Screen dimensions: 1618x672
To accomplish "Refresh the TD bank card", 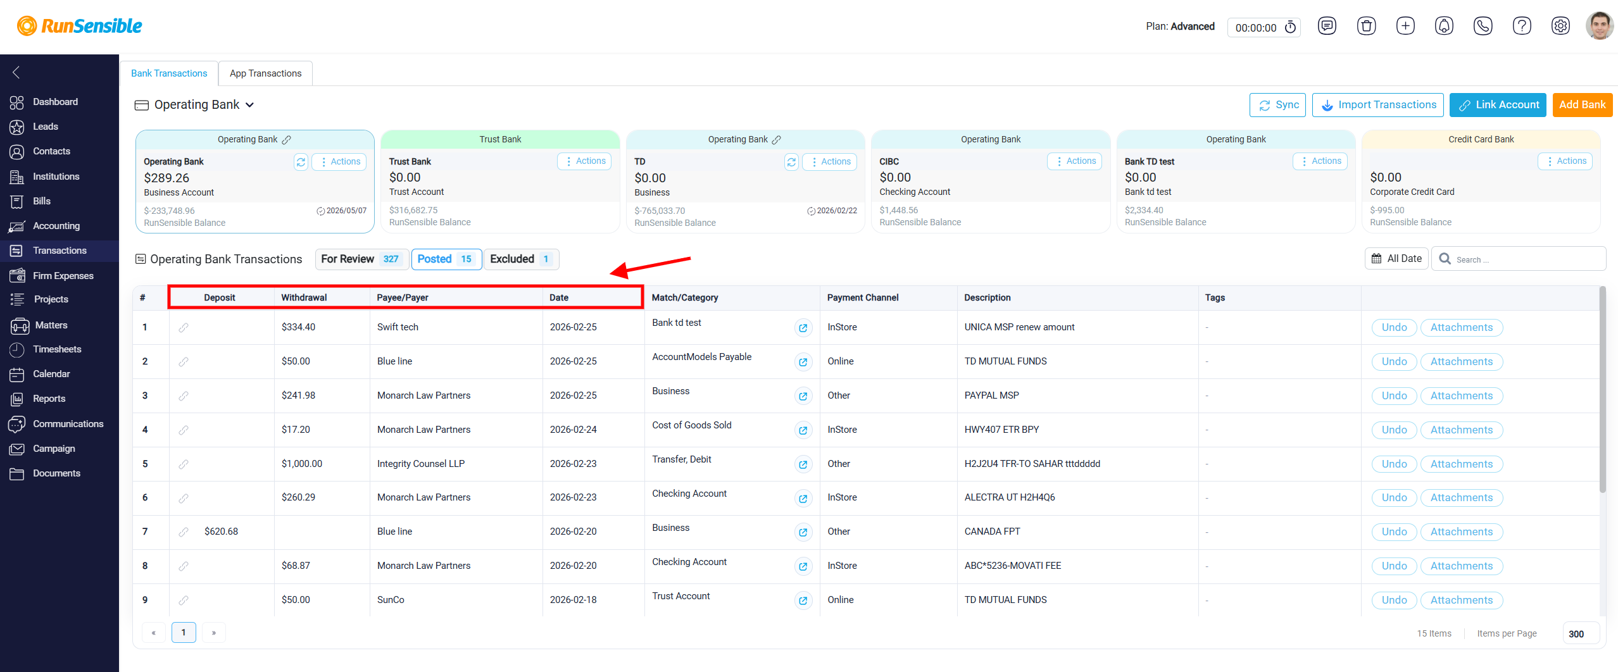I will point(791,162).
